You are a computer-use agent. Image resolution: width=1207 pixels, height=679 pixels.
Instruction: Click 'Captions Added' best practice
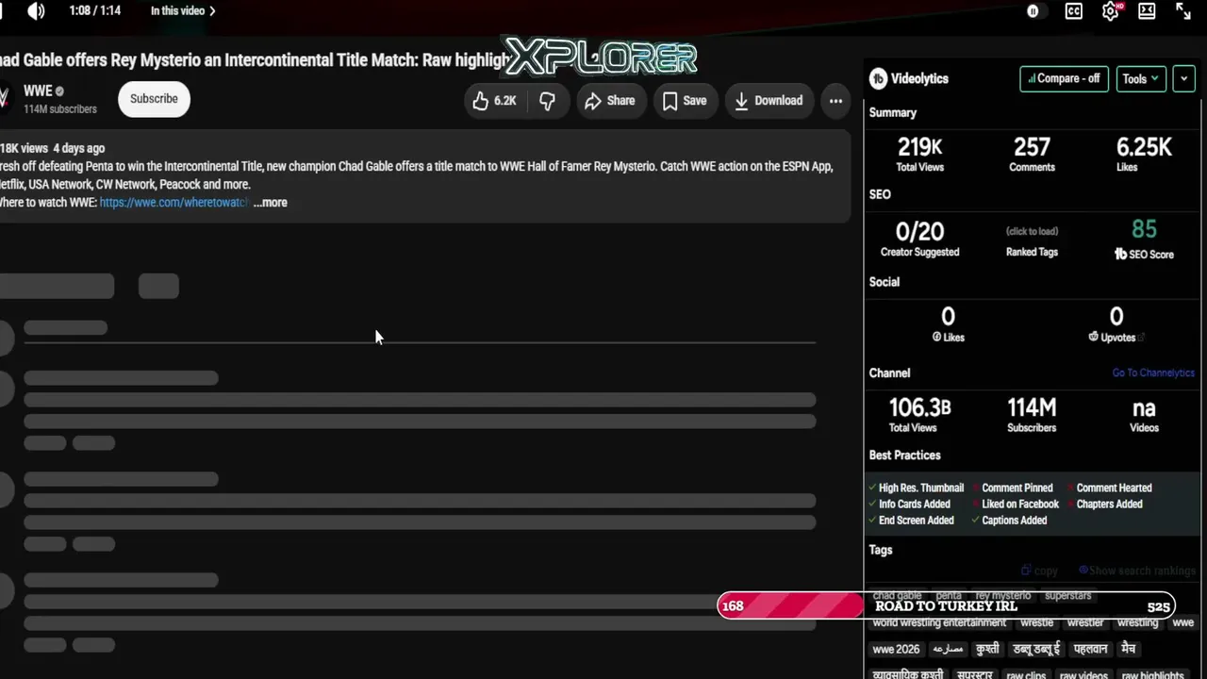coord(1015,521)
